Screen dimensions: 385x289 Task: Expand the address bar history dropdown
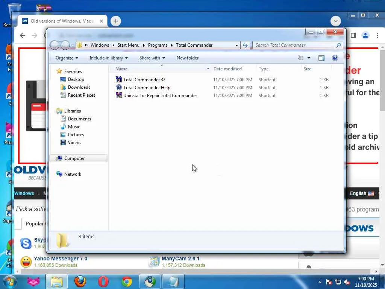coord(236,45)
